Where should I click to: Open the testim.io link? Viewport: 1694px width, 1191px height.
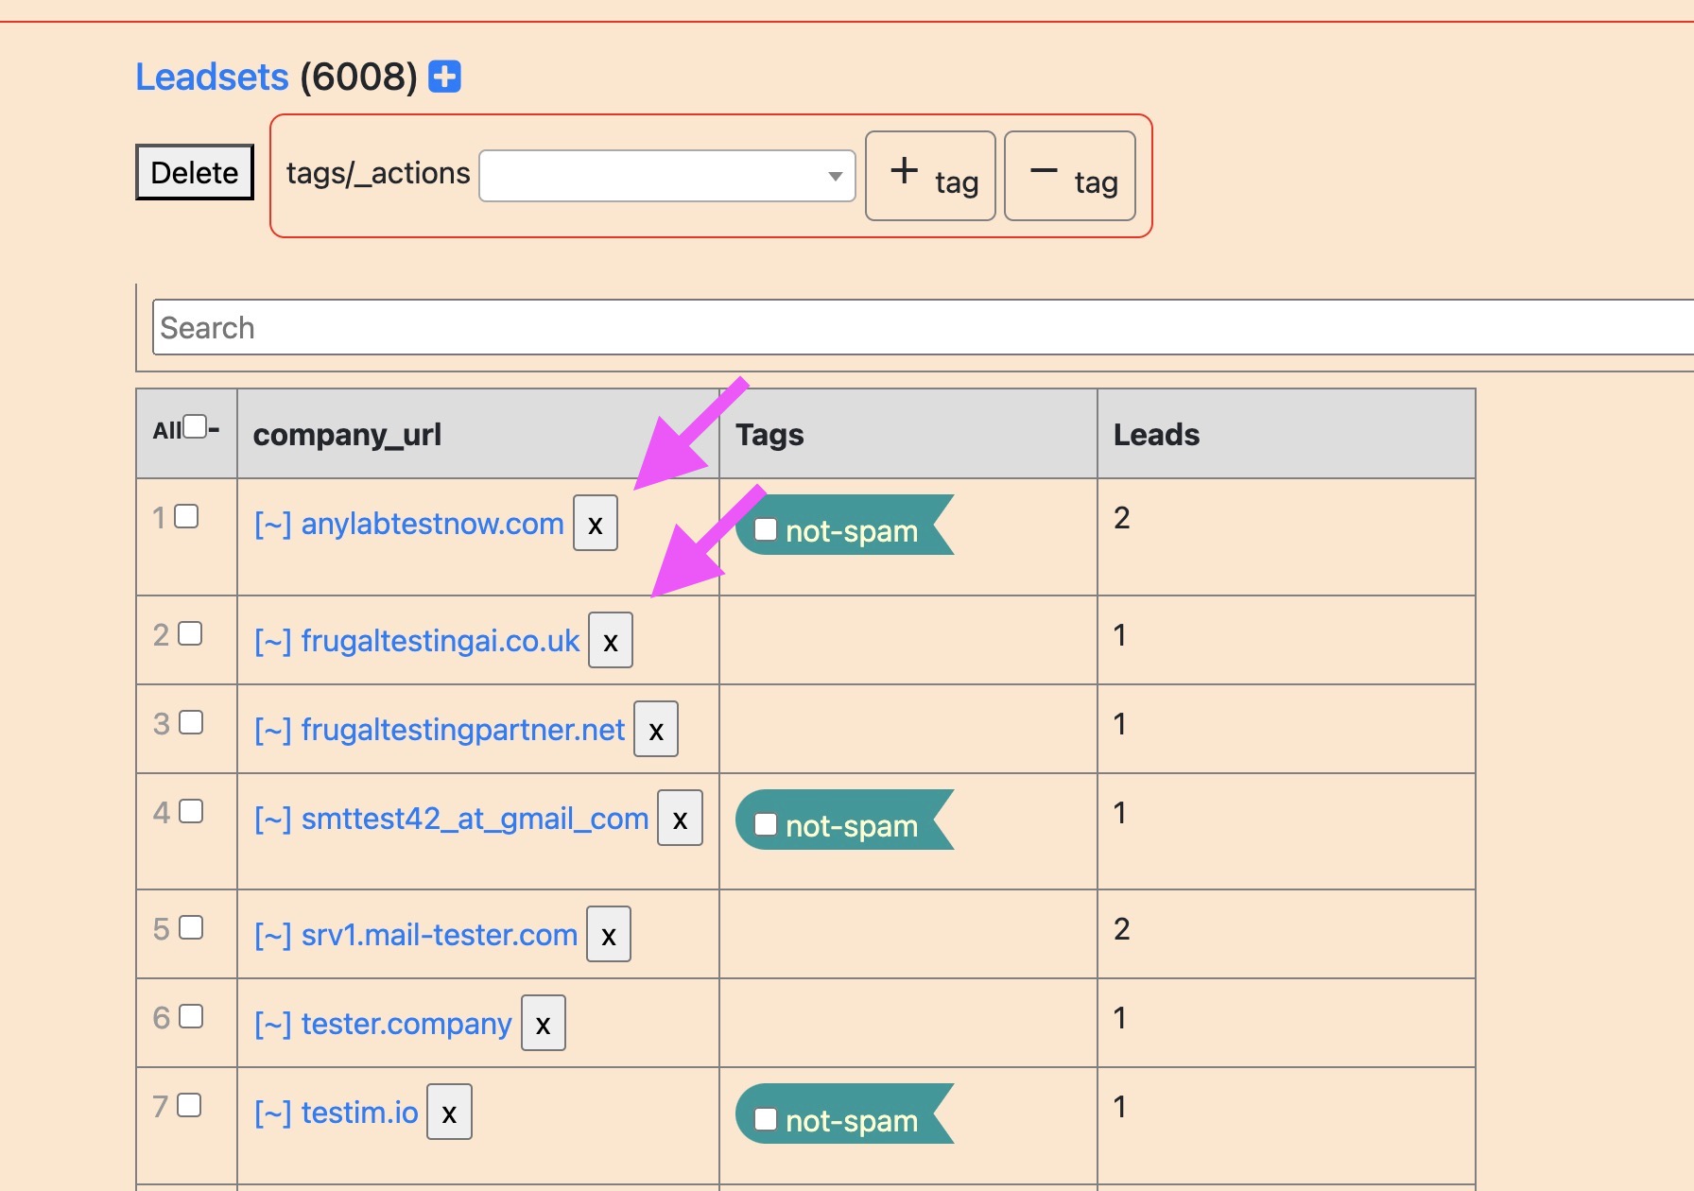[359, 1113]
